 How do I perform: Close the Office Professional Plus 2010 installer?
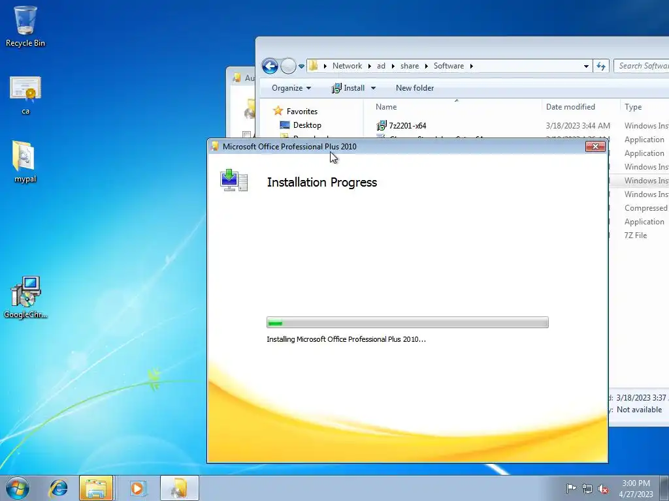595,147
